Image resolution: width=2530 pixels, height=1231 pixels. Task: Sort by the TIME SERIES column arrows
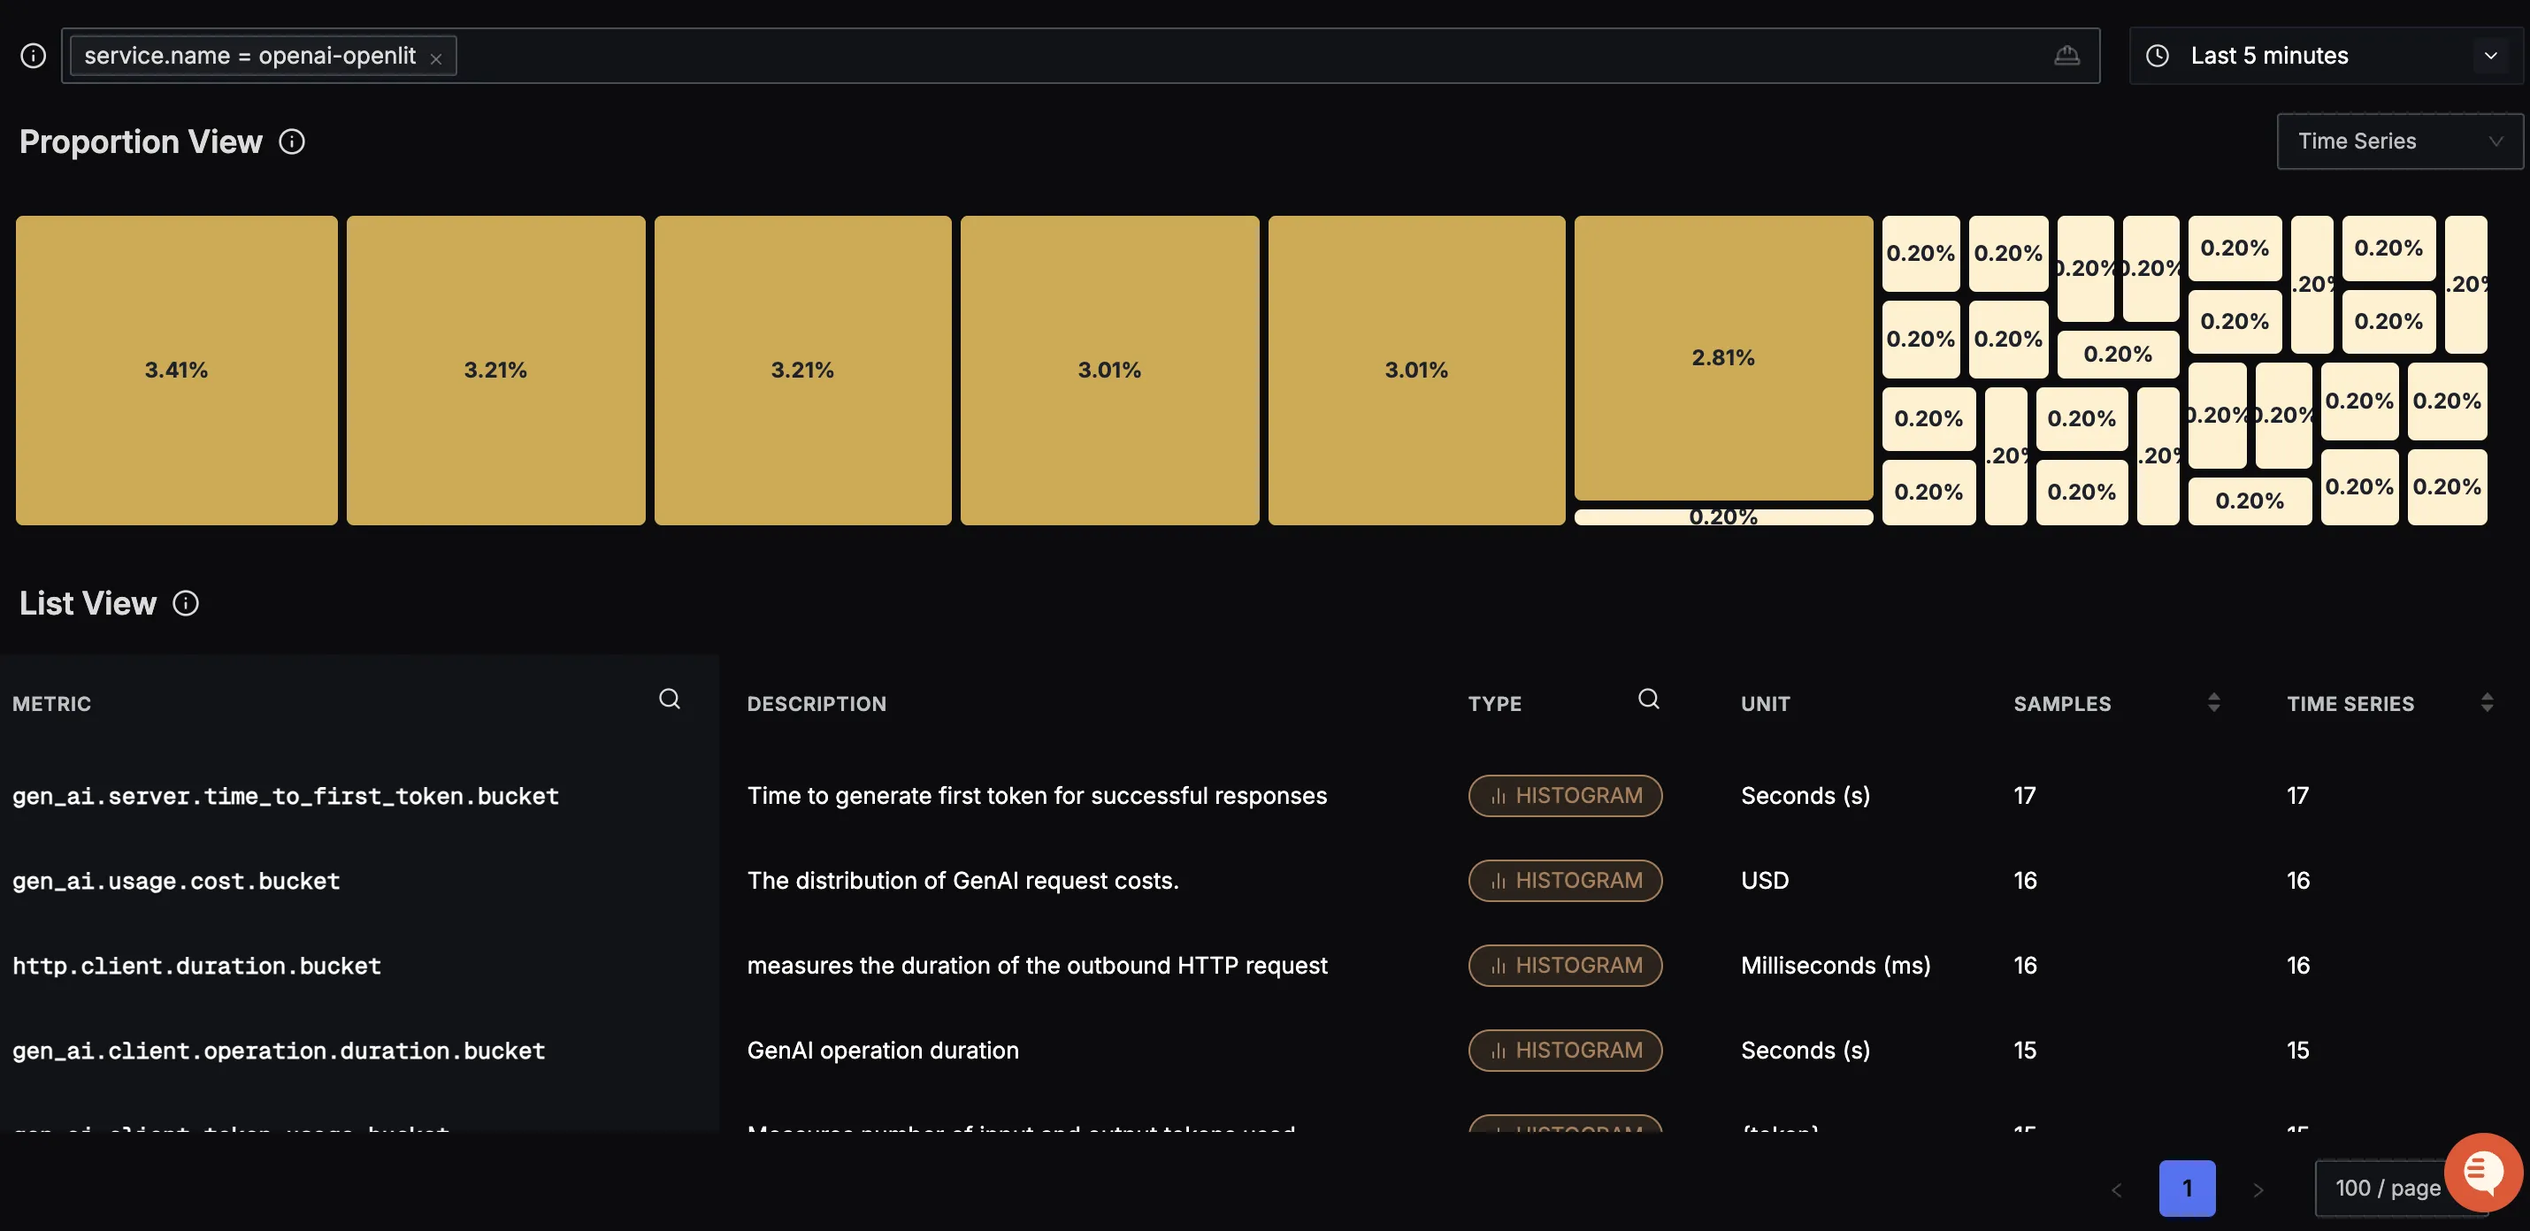pos(2486,703)
